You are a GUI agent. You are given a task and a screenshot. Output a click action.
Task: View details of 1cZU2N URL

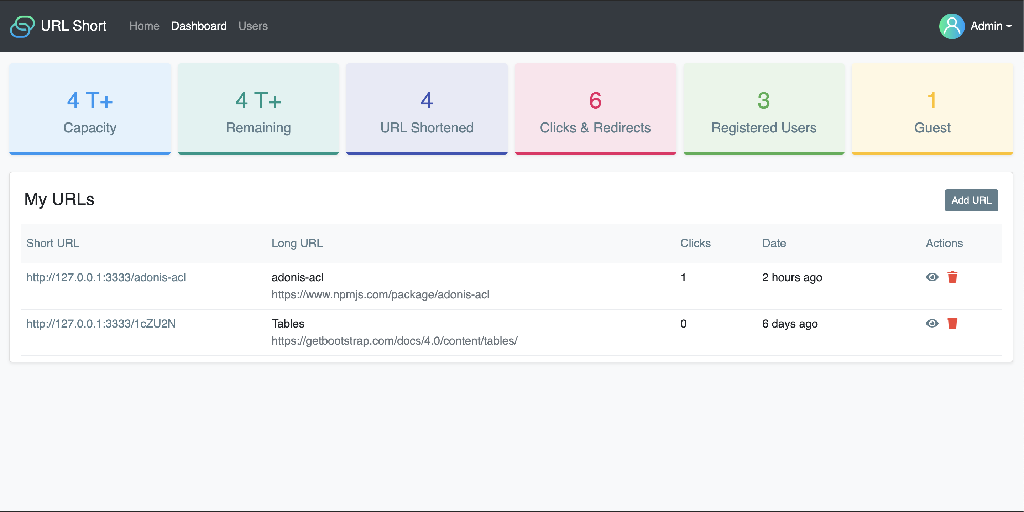coord(931,323)
